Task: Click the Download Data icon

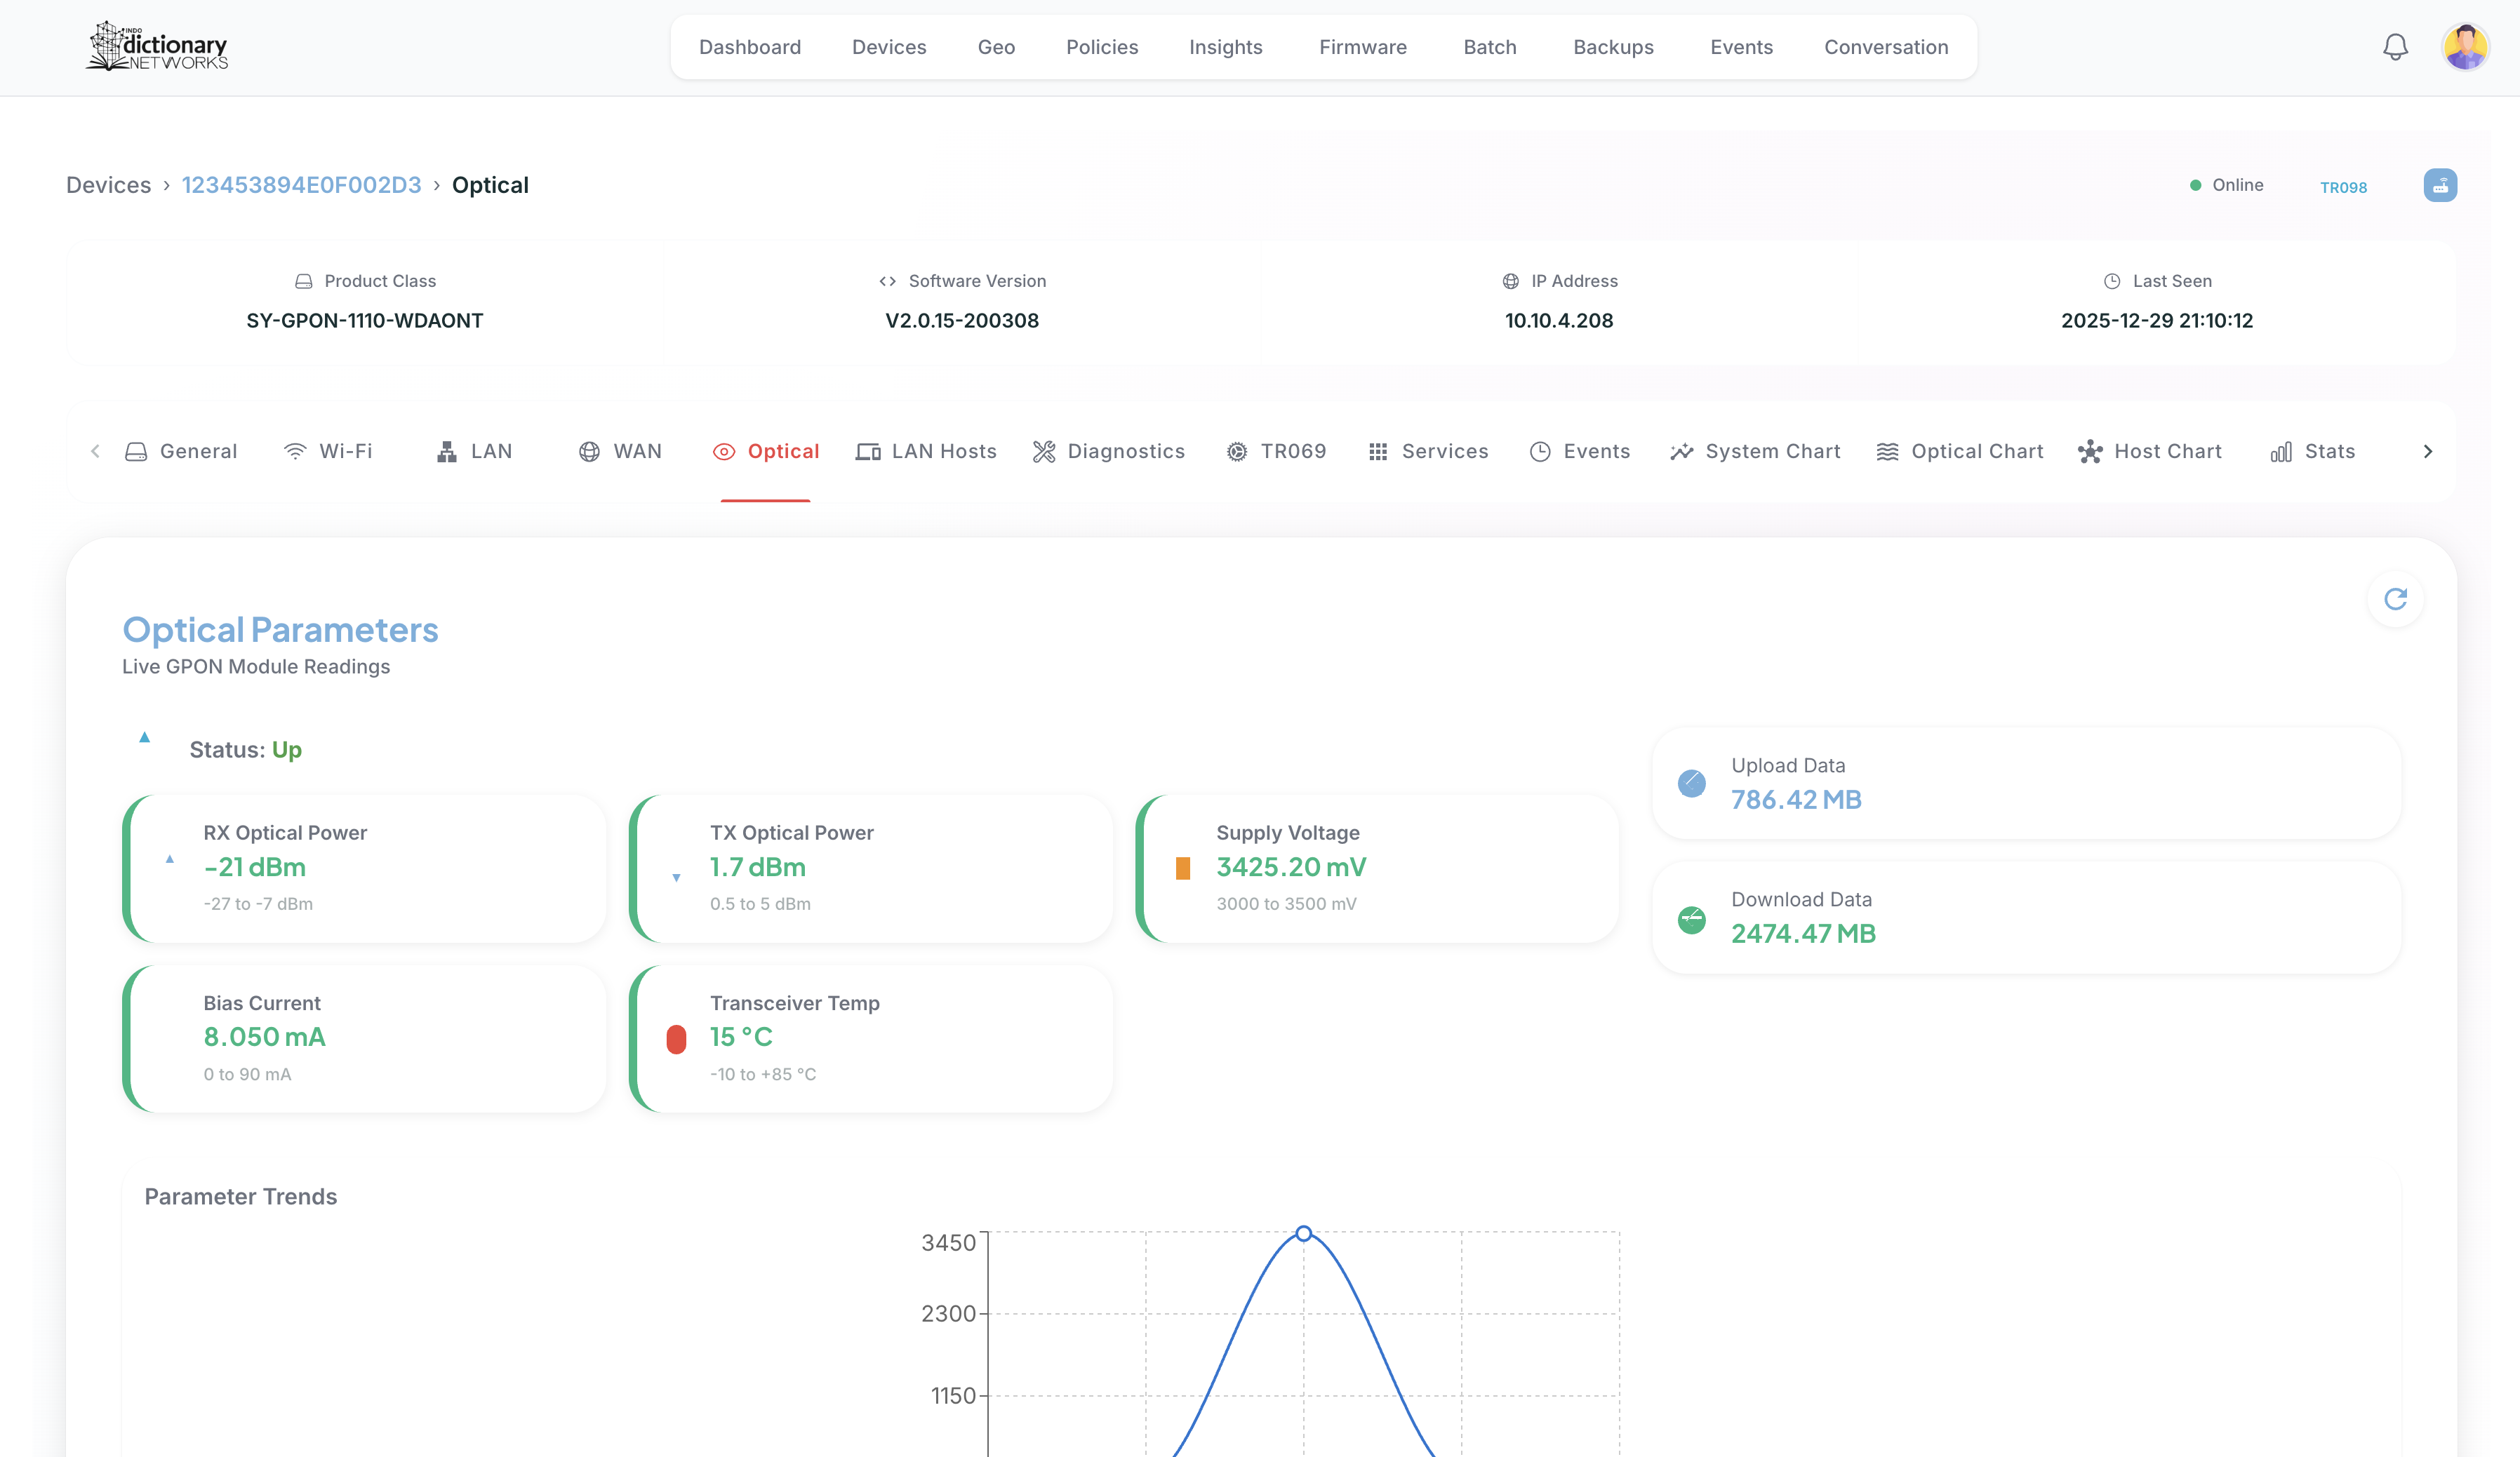Action: coord(1692,920)
